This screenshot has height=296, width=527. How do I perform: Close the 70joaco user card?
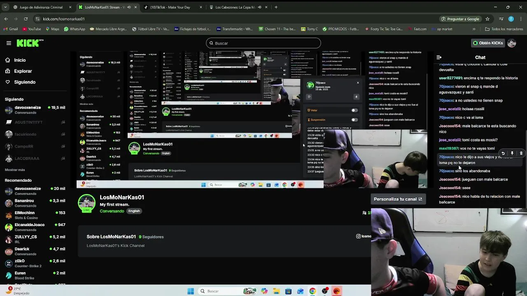[358, 83]
